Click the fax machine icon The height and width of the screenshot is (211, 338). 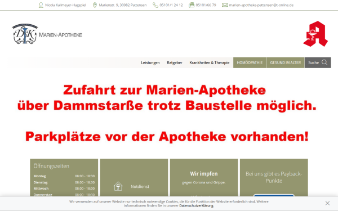tap(192, 5)
